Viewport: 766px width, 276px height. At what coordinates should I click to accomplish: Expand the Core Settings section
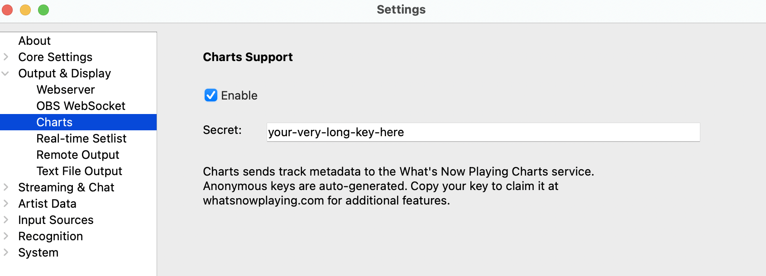pos(6,57)
